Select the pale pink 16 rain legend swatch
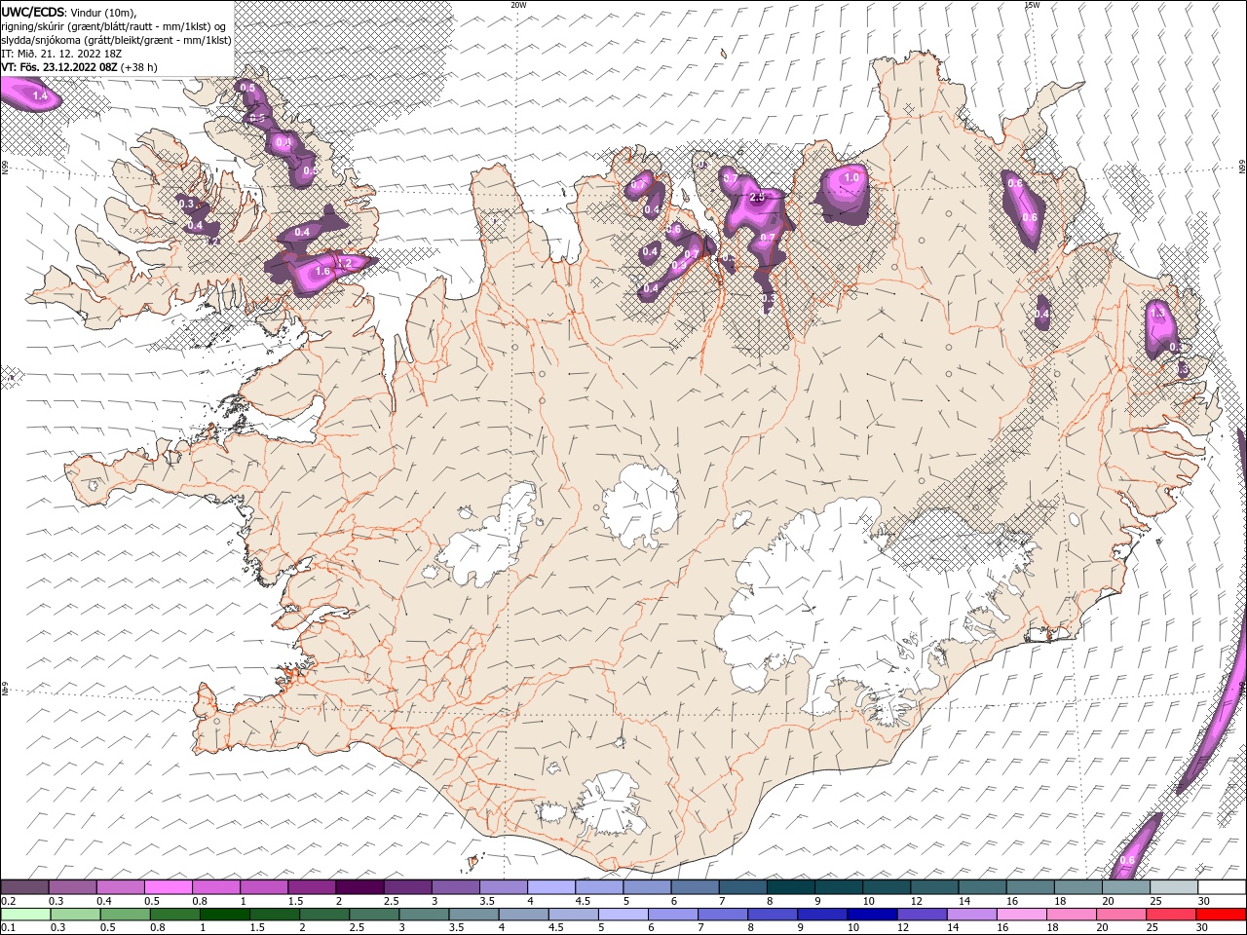This screenshot has height=935, width=1247. [1021, 914]
